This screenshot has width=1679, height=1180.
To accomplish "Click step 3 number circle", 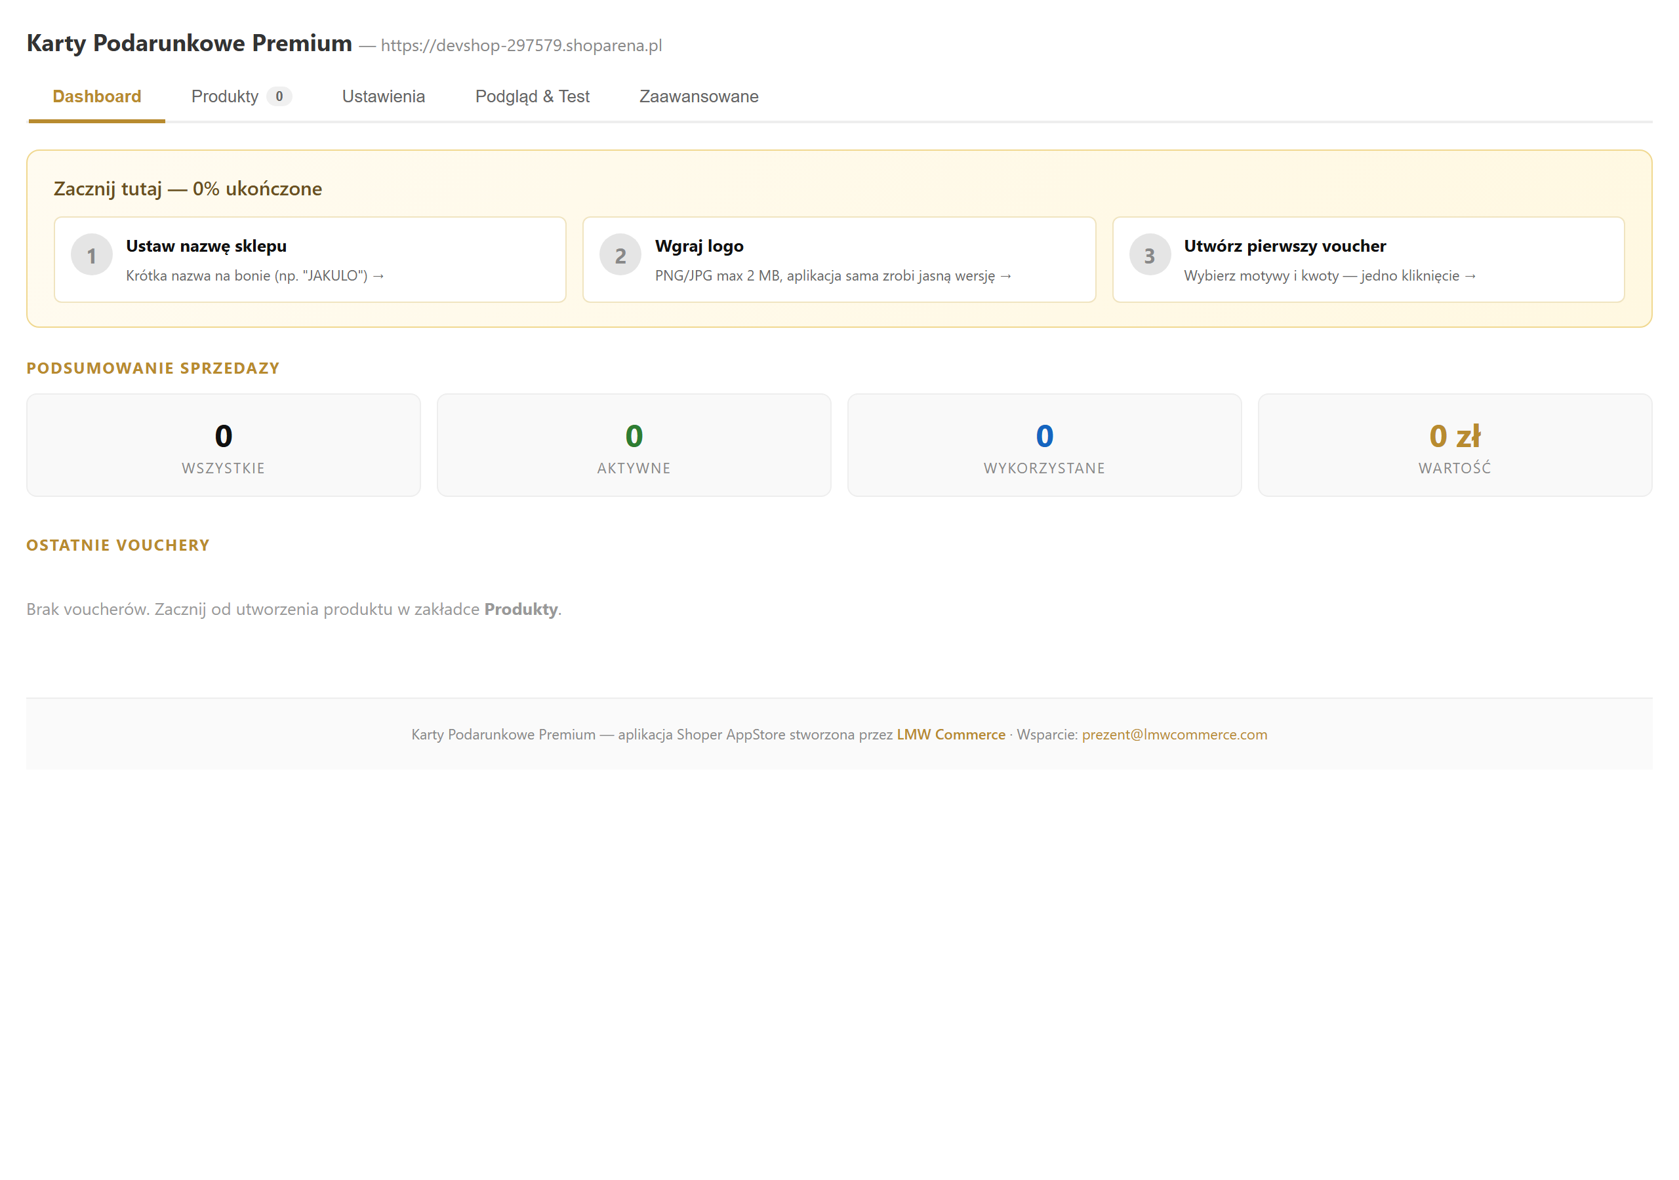I will (x=1150, y=255).
